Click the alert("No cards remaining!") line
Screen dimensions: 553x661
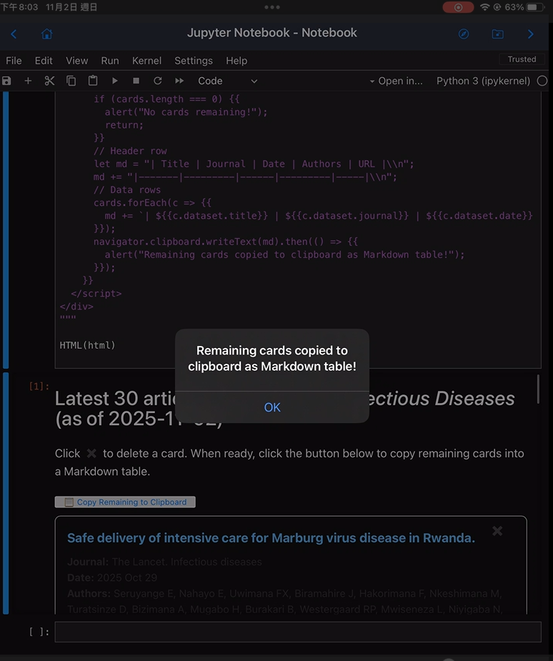[186, 112]
